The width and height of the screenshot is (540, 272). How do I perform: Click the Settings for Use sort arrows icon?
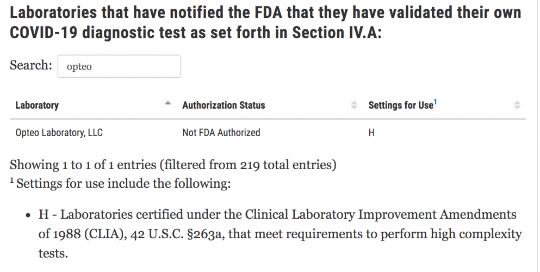coord(517,105)
